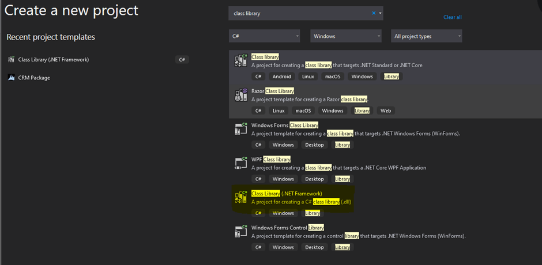This screenshot has width=542, height=265.
Task: Click the Windows Forms Class Library icon
Action: 240,129
